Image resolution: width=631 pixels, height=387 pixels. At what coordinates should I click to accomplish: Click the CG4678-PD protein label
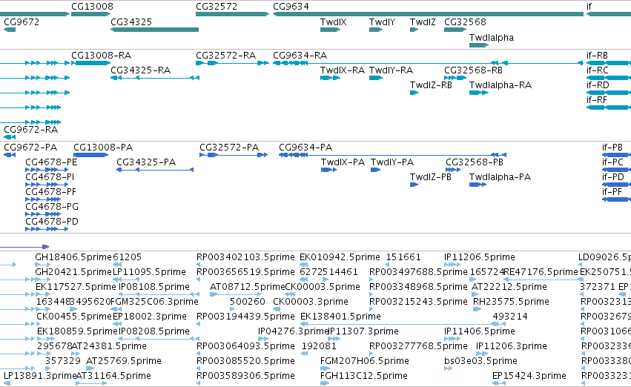point(51,222)
